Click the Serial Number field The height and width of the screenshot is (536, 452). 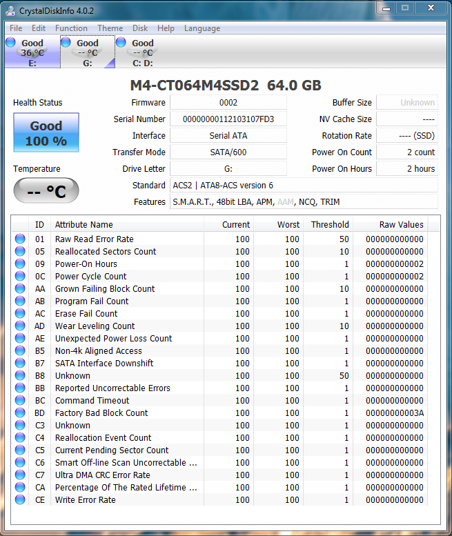coord(228,119)
